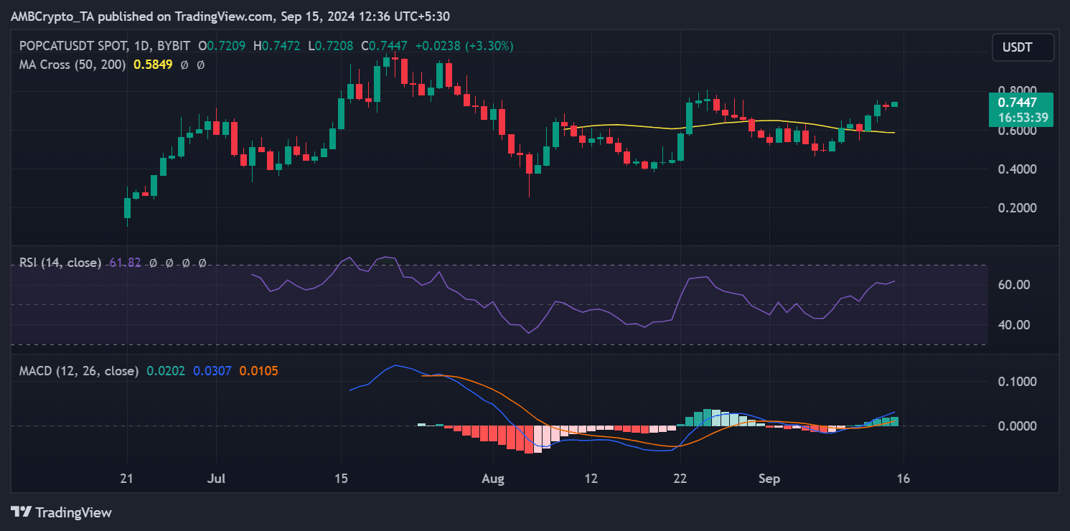1070x531 pixels.
Task: Click the 21 date on time axis
Action: (126, 479)
